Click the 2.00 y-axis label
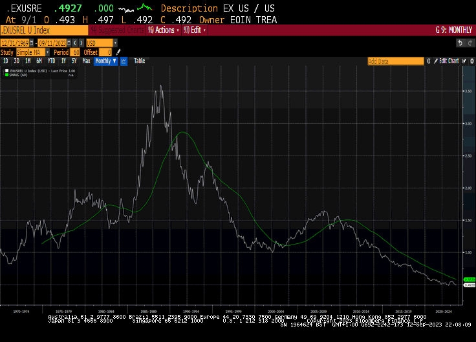 tap(468, 188)
